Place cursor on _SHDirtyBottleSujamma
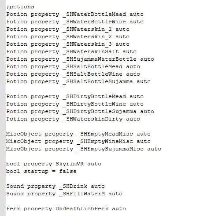211x216 pixels. 100,112
